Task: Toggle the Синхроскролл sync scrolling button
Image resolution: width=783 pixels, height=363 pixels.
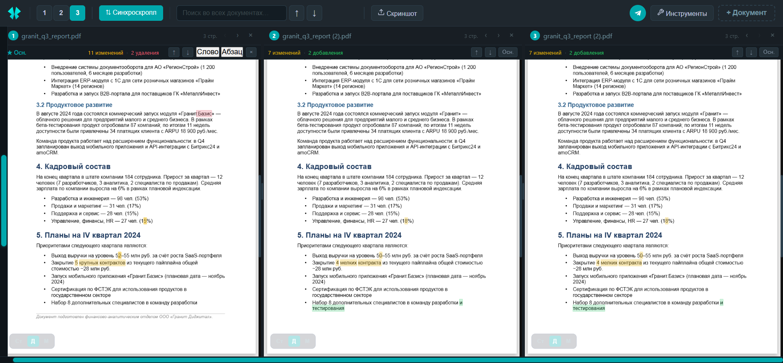Action: click(131, 13)
